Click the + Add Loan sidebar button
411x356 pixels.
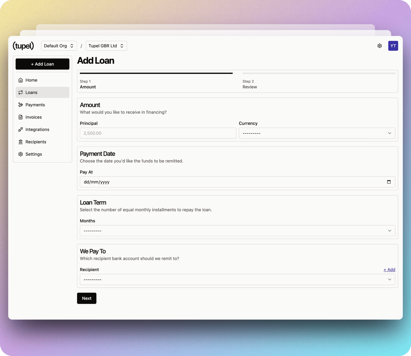click(42, 64)
